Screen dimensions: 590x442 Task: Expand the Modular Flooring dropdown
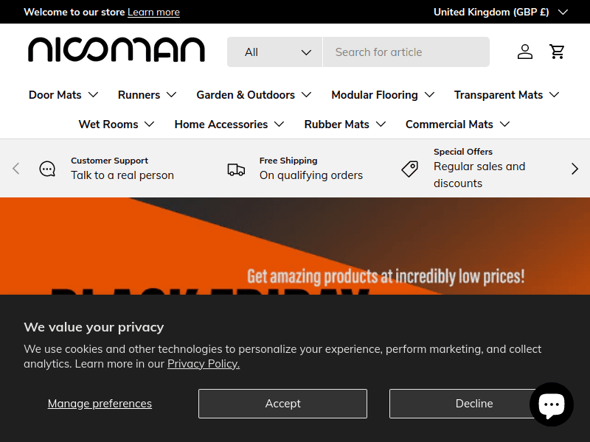[383, 94]
